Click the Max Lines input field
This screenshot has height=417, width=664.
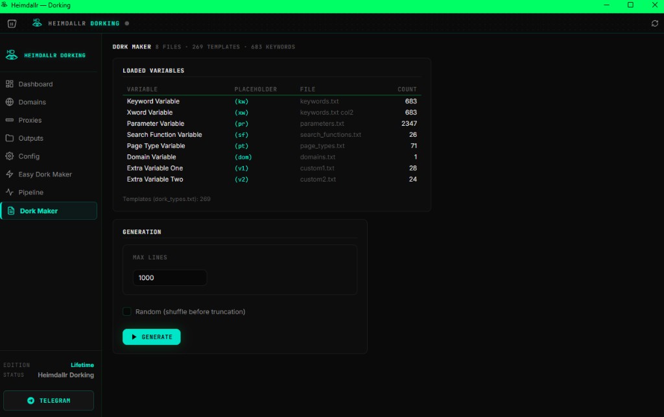[x=170, y=278]
